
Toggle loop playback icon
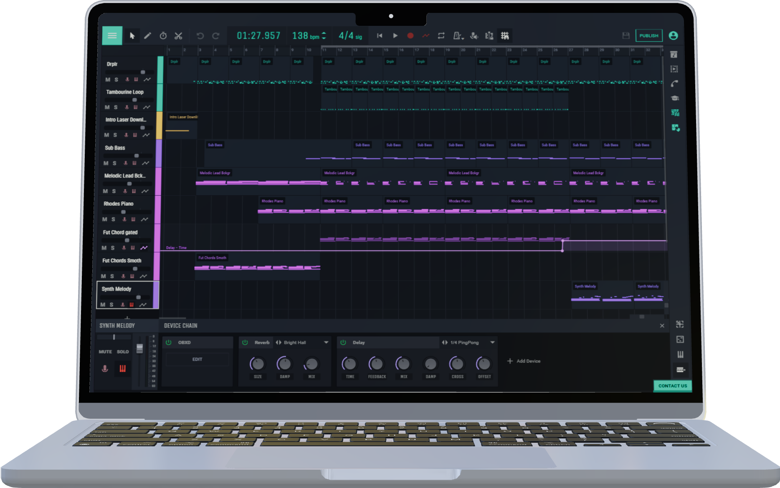point(441,36)
